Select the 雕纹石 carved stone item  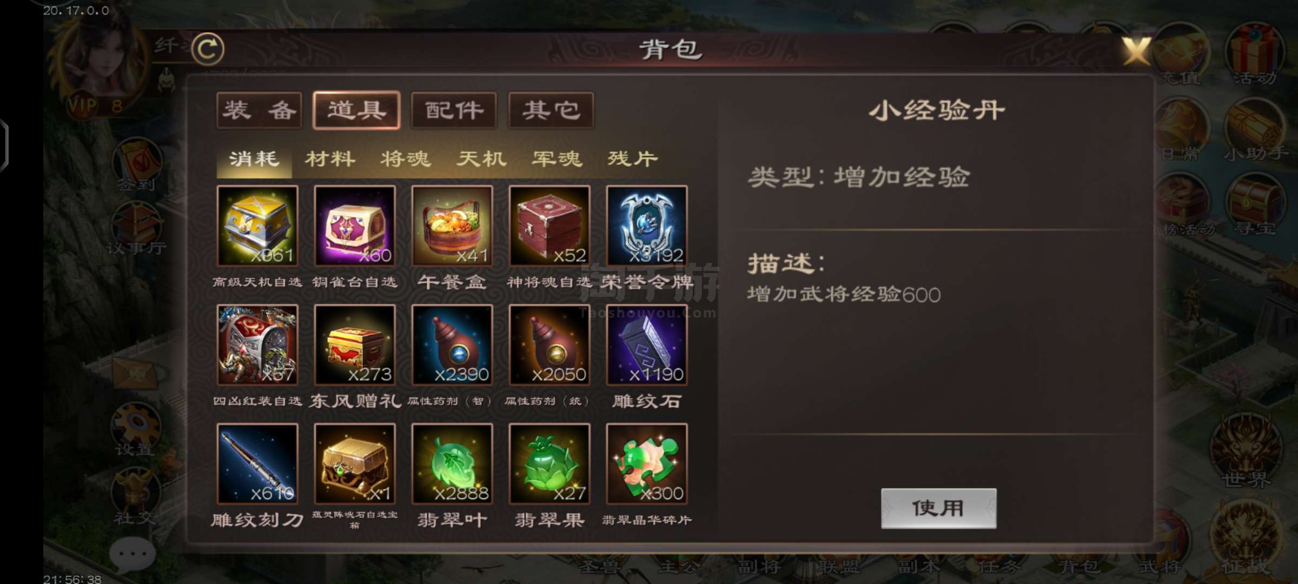pos(647,345)
